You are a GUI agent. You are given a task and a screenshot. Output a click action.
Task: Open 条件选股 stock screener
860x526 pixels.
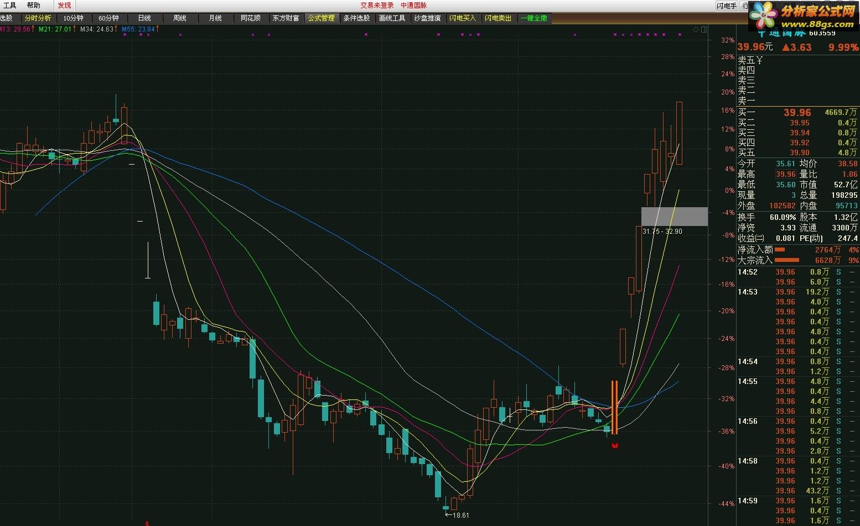356,18
